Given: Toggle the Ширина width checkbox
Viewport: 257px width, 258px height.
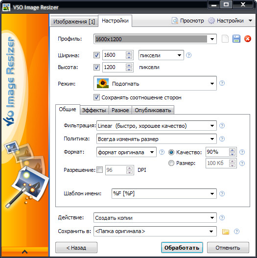Looking at the screenshot, I should tap(96, 55).
